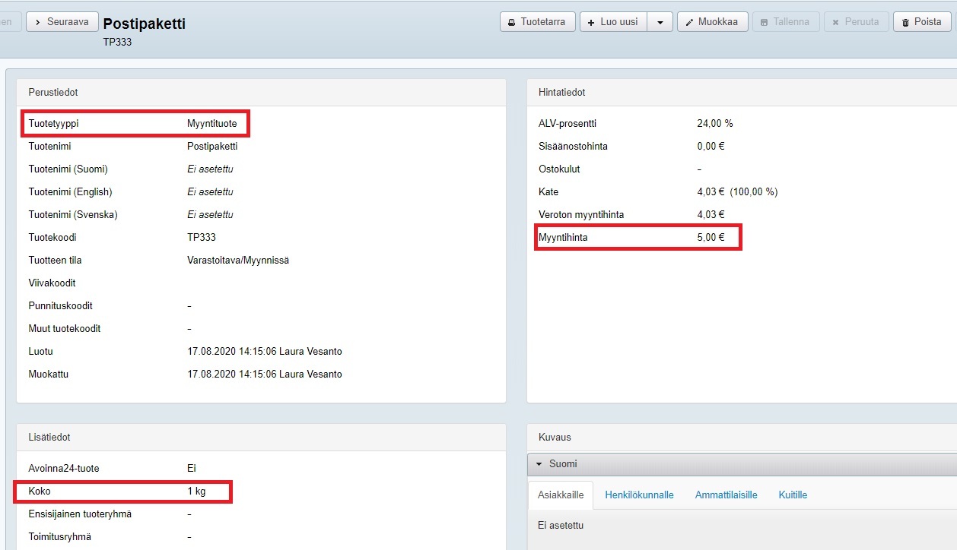Image resolution: width=957 pixels, height=550 pixels.
Task: Click the Koko value 1 kg
Action: coord(196,491)
